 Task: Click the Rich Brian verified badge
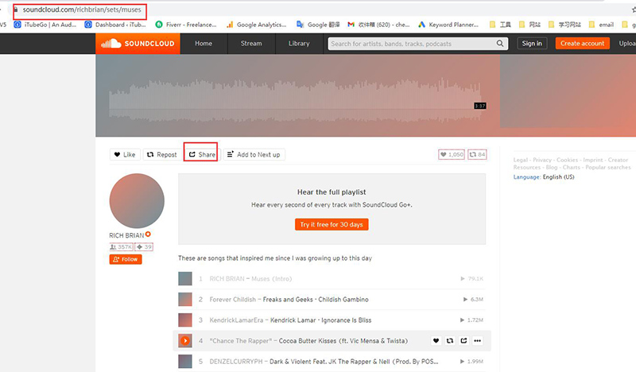pyautogui.click(x=148, y=234)
